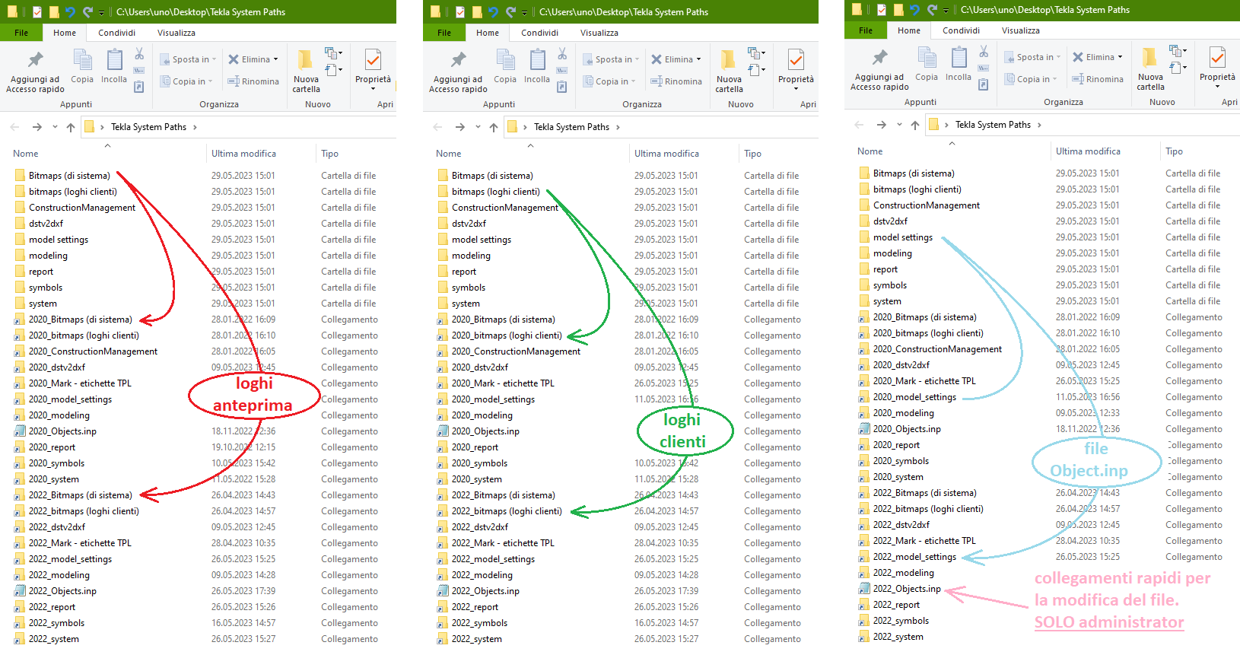Click the Incolla icon in the middle window

coord(537,66)
